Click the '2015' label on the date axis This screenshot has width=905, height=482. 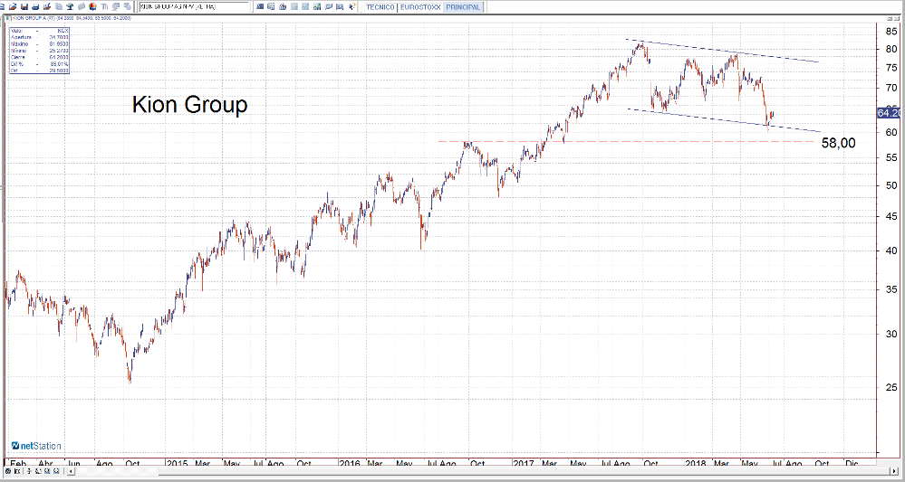(178, 463)
